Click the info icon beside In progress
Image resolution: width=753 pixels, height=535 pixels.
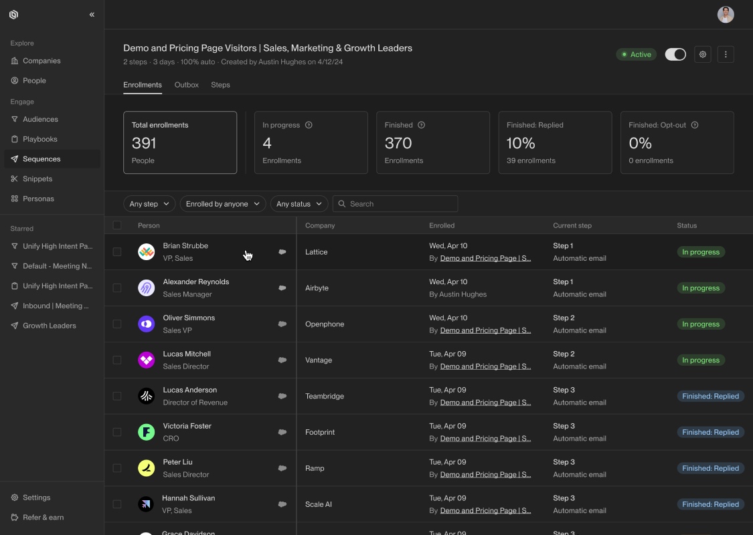tap(309, 125)
